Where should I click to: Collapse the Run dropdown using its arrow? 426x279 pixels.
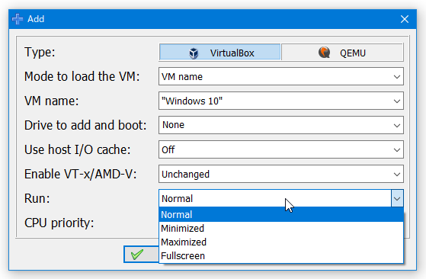[x=397, y=199]
